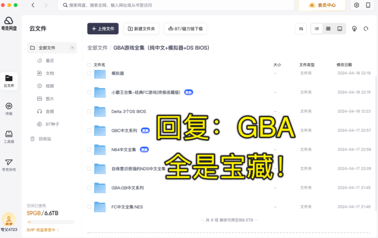This screenshot has height=238, width=378.
Task: Open the 传输 transfer panel
Action: pos(9,109)
